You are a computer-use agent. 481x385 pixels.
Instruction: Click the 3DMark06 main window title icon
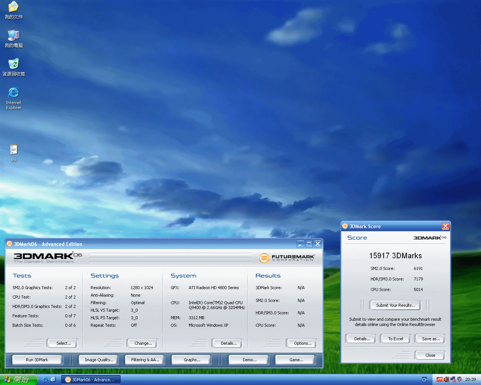pyautogui.click(x=9, y=244)
